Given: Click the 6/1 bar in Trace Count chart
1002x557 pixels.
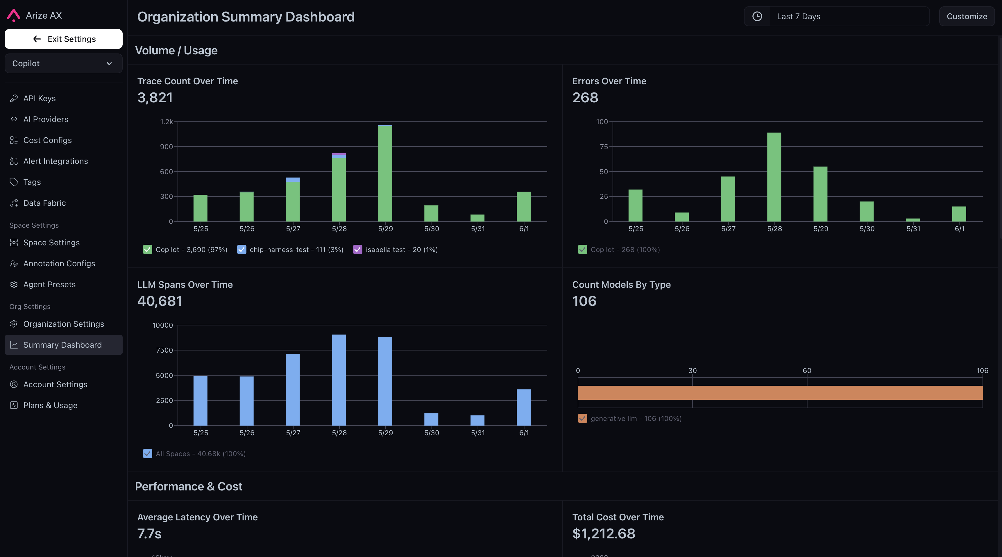Looking at the screenshot, I should (x=524, y=207).
